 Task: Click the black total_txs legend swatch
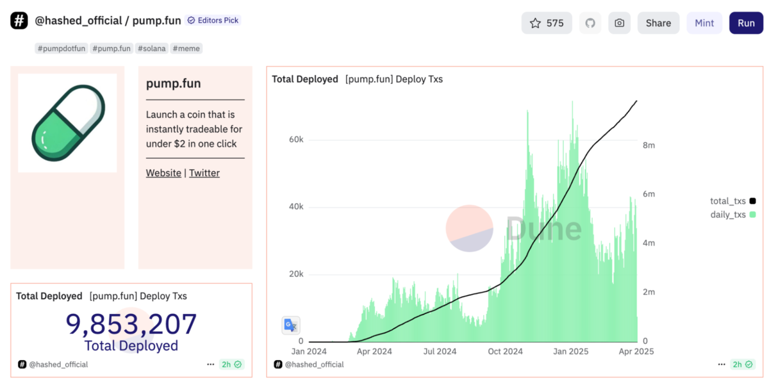752,201
